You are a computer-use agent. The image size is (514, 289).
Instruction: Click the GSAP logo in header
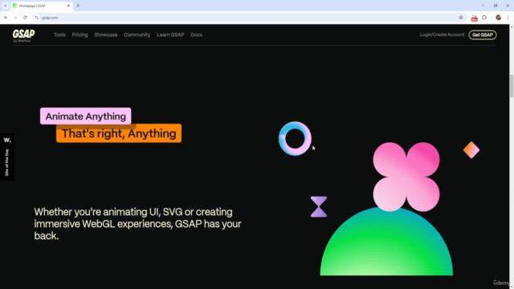click(x=23, y=35)
